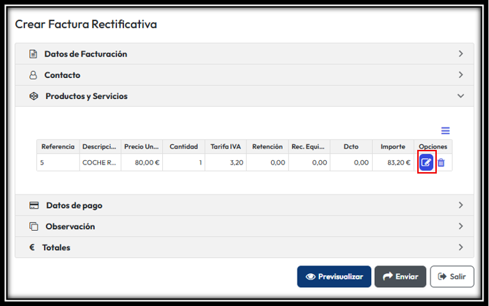Click the Importe column header

point(393,147)
